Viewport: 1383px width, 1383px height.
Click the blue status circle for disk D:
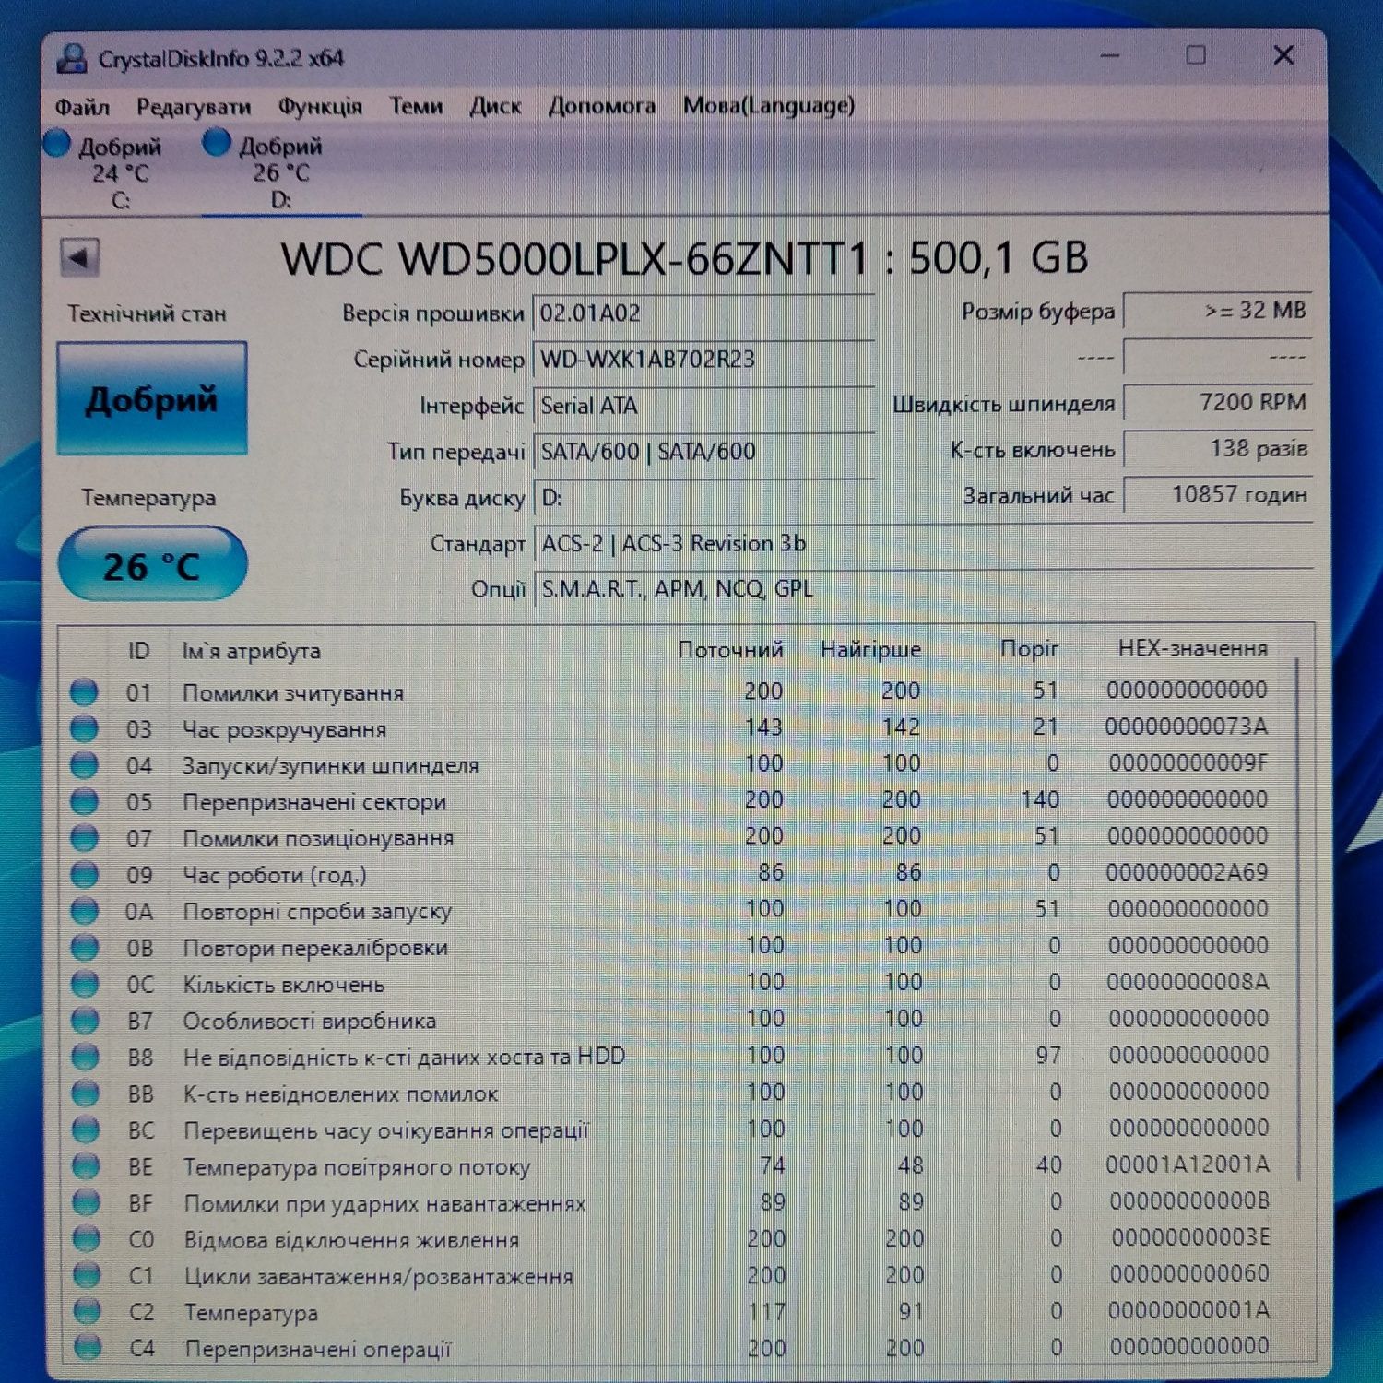[217, 142]
